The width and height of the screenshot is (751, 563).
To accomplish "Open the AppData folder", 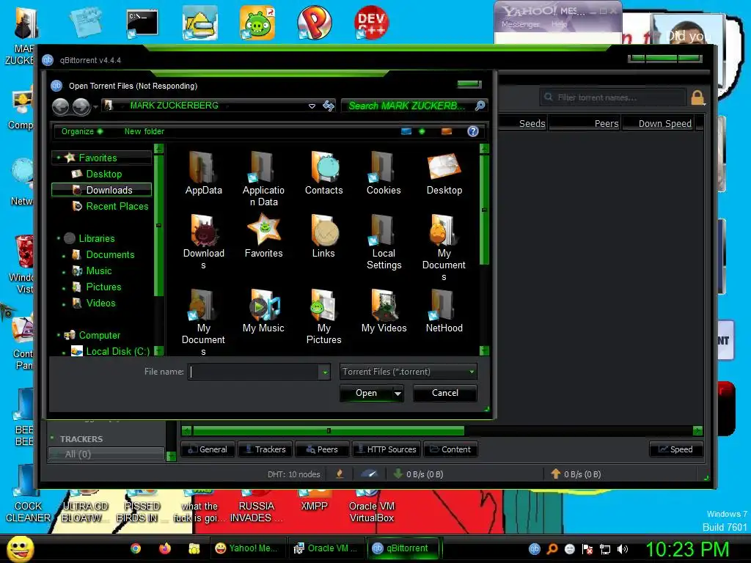I will coord(204,172).
